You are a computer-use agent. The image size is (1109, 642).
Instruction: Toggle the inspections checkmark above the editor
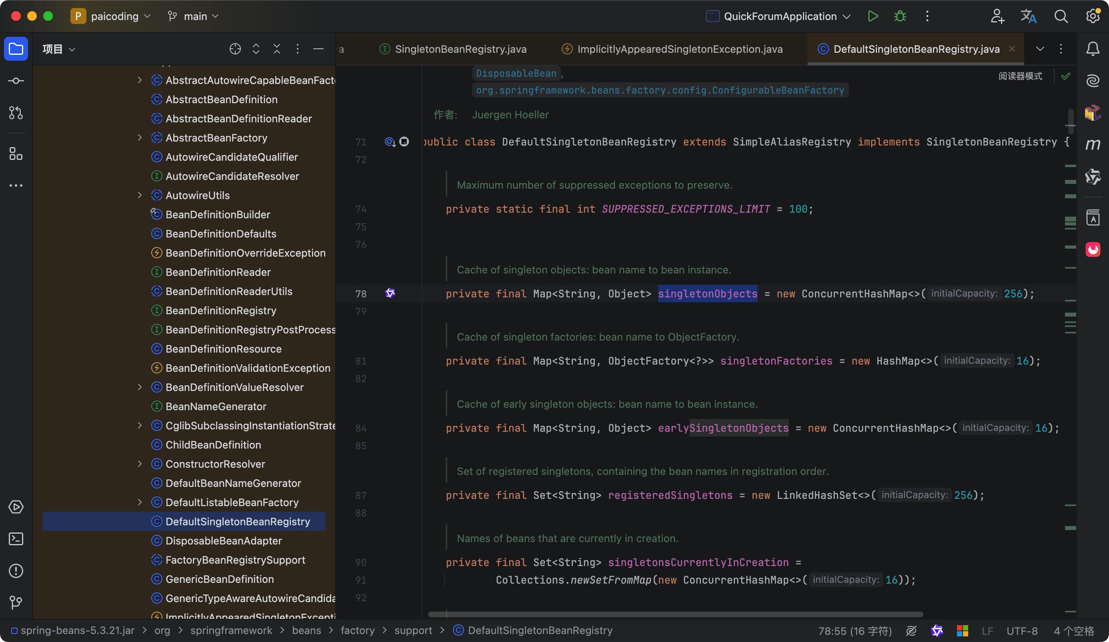point(1066,76)
